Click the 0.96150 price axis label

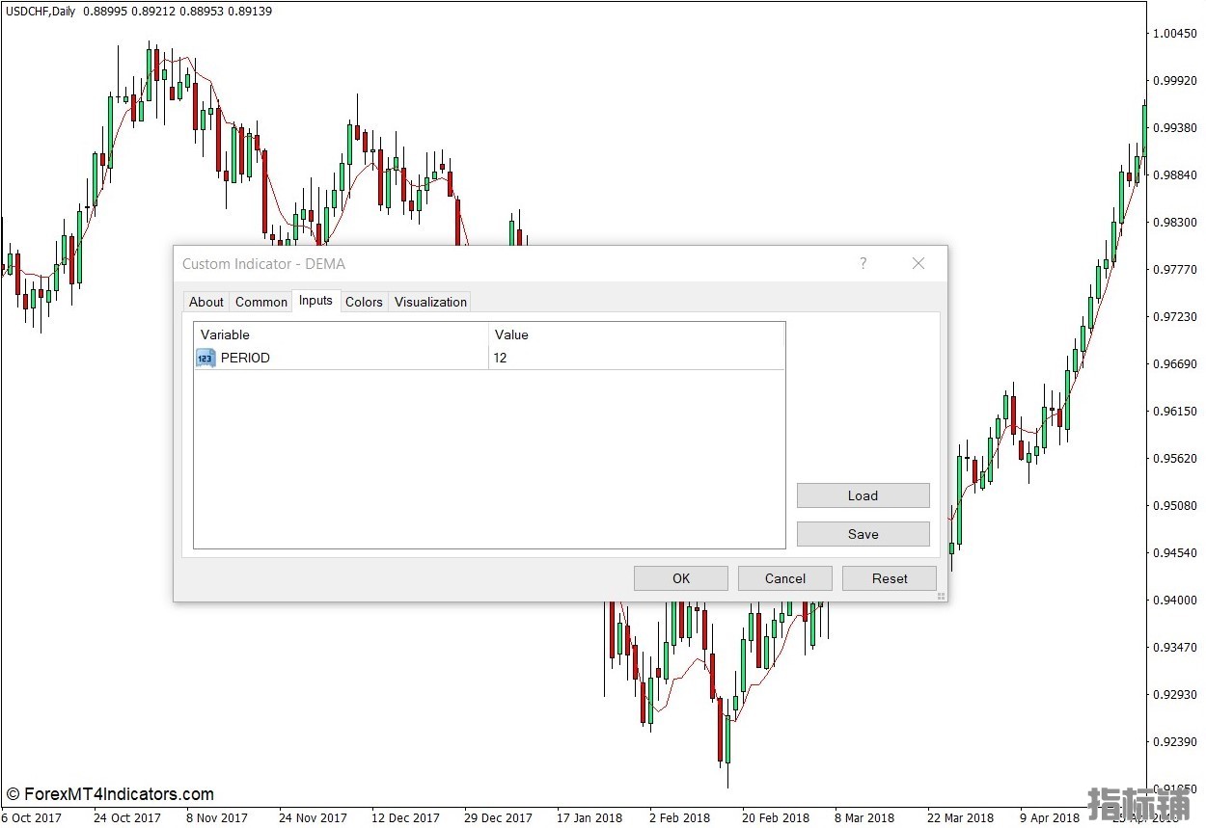point(1175,412)
